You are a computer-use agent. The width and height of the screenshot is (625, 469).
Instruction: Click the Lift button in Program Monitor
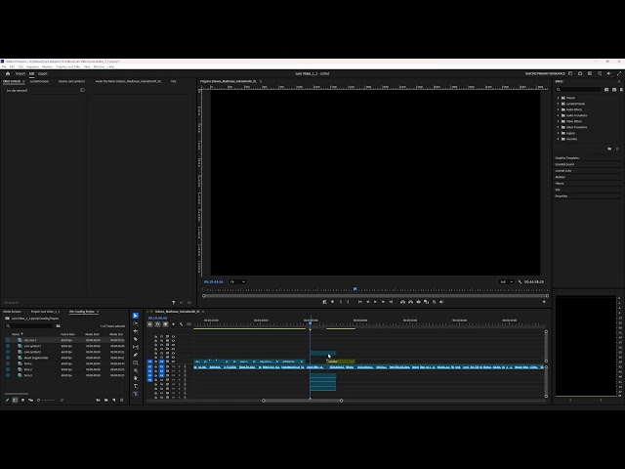pos(402,302)
